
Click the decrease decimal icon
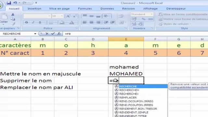pyautogui.click(x=140, y=24)
